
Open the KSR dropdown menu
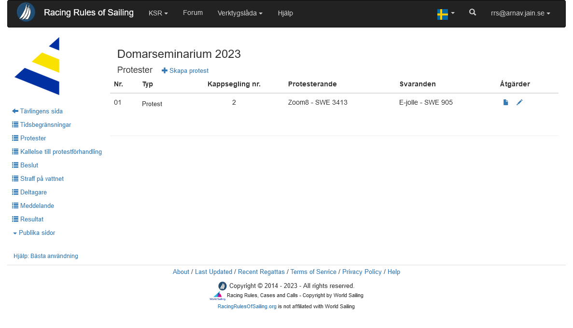[x=158, y=14]
